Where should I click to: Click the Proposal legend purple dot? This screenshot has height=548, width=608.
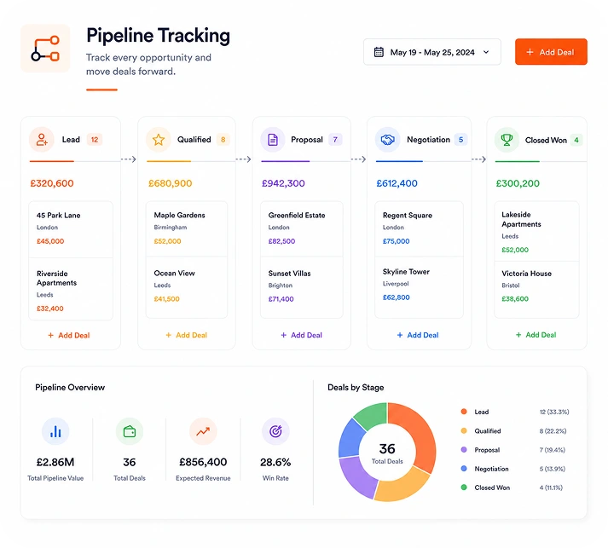click(464, 449)
